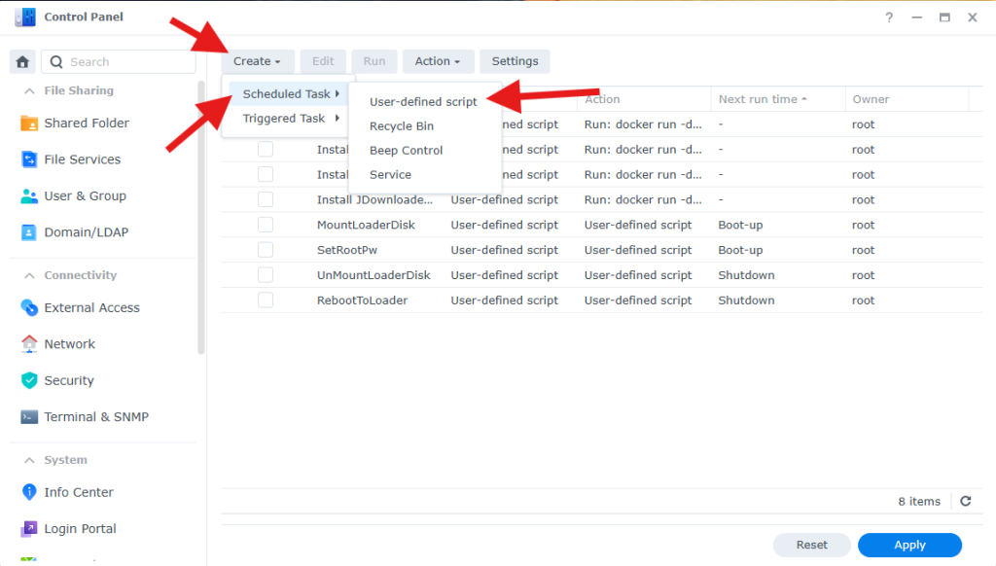Select the Install JDownloade... task name
The height and width of the screenshot is (566, 996).
coord(374,199)
